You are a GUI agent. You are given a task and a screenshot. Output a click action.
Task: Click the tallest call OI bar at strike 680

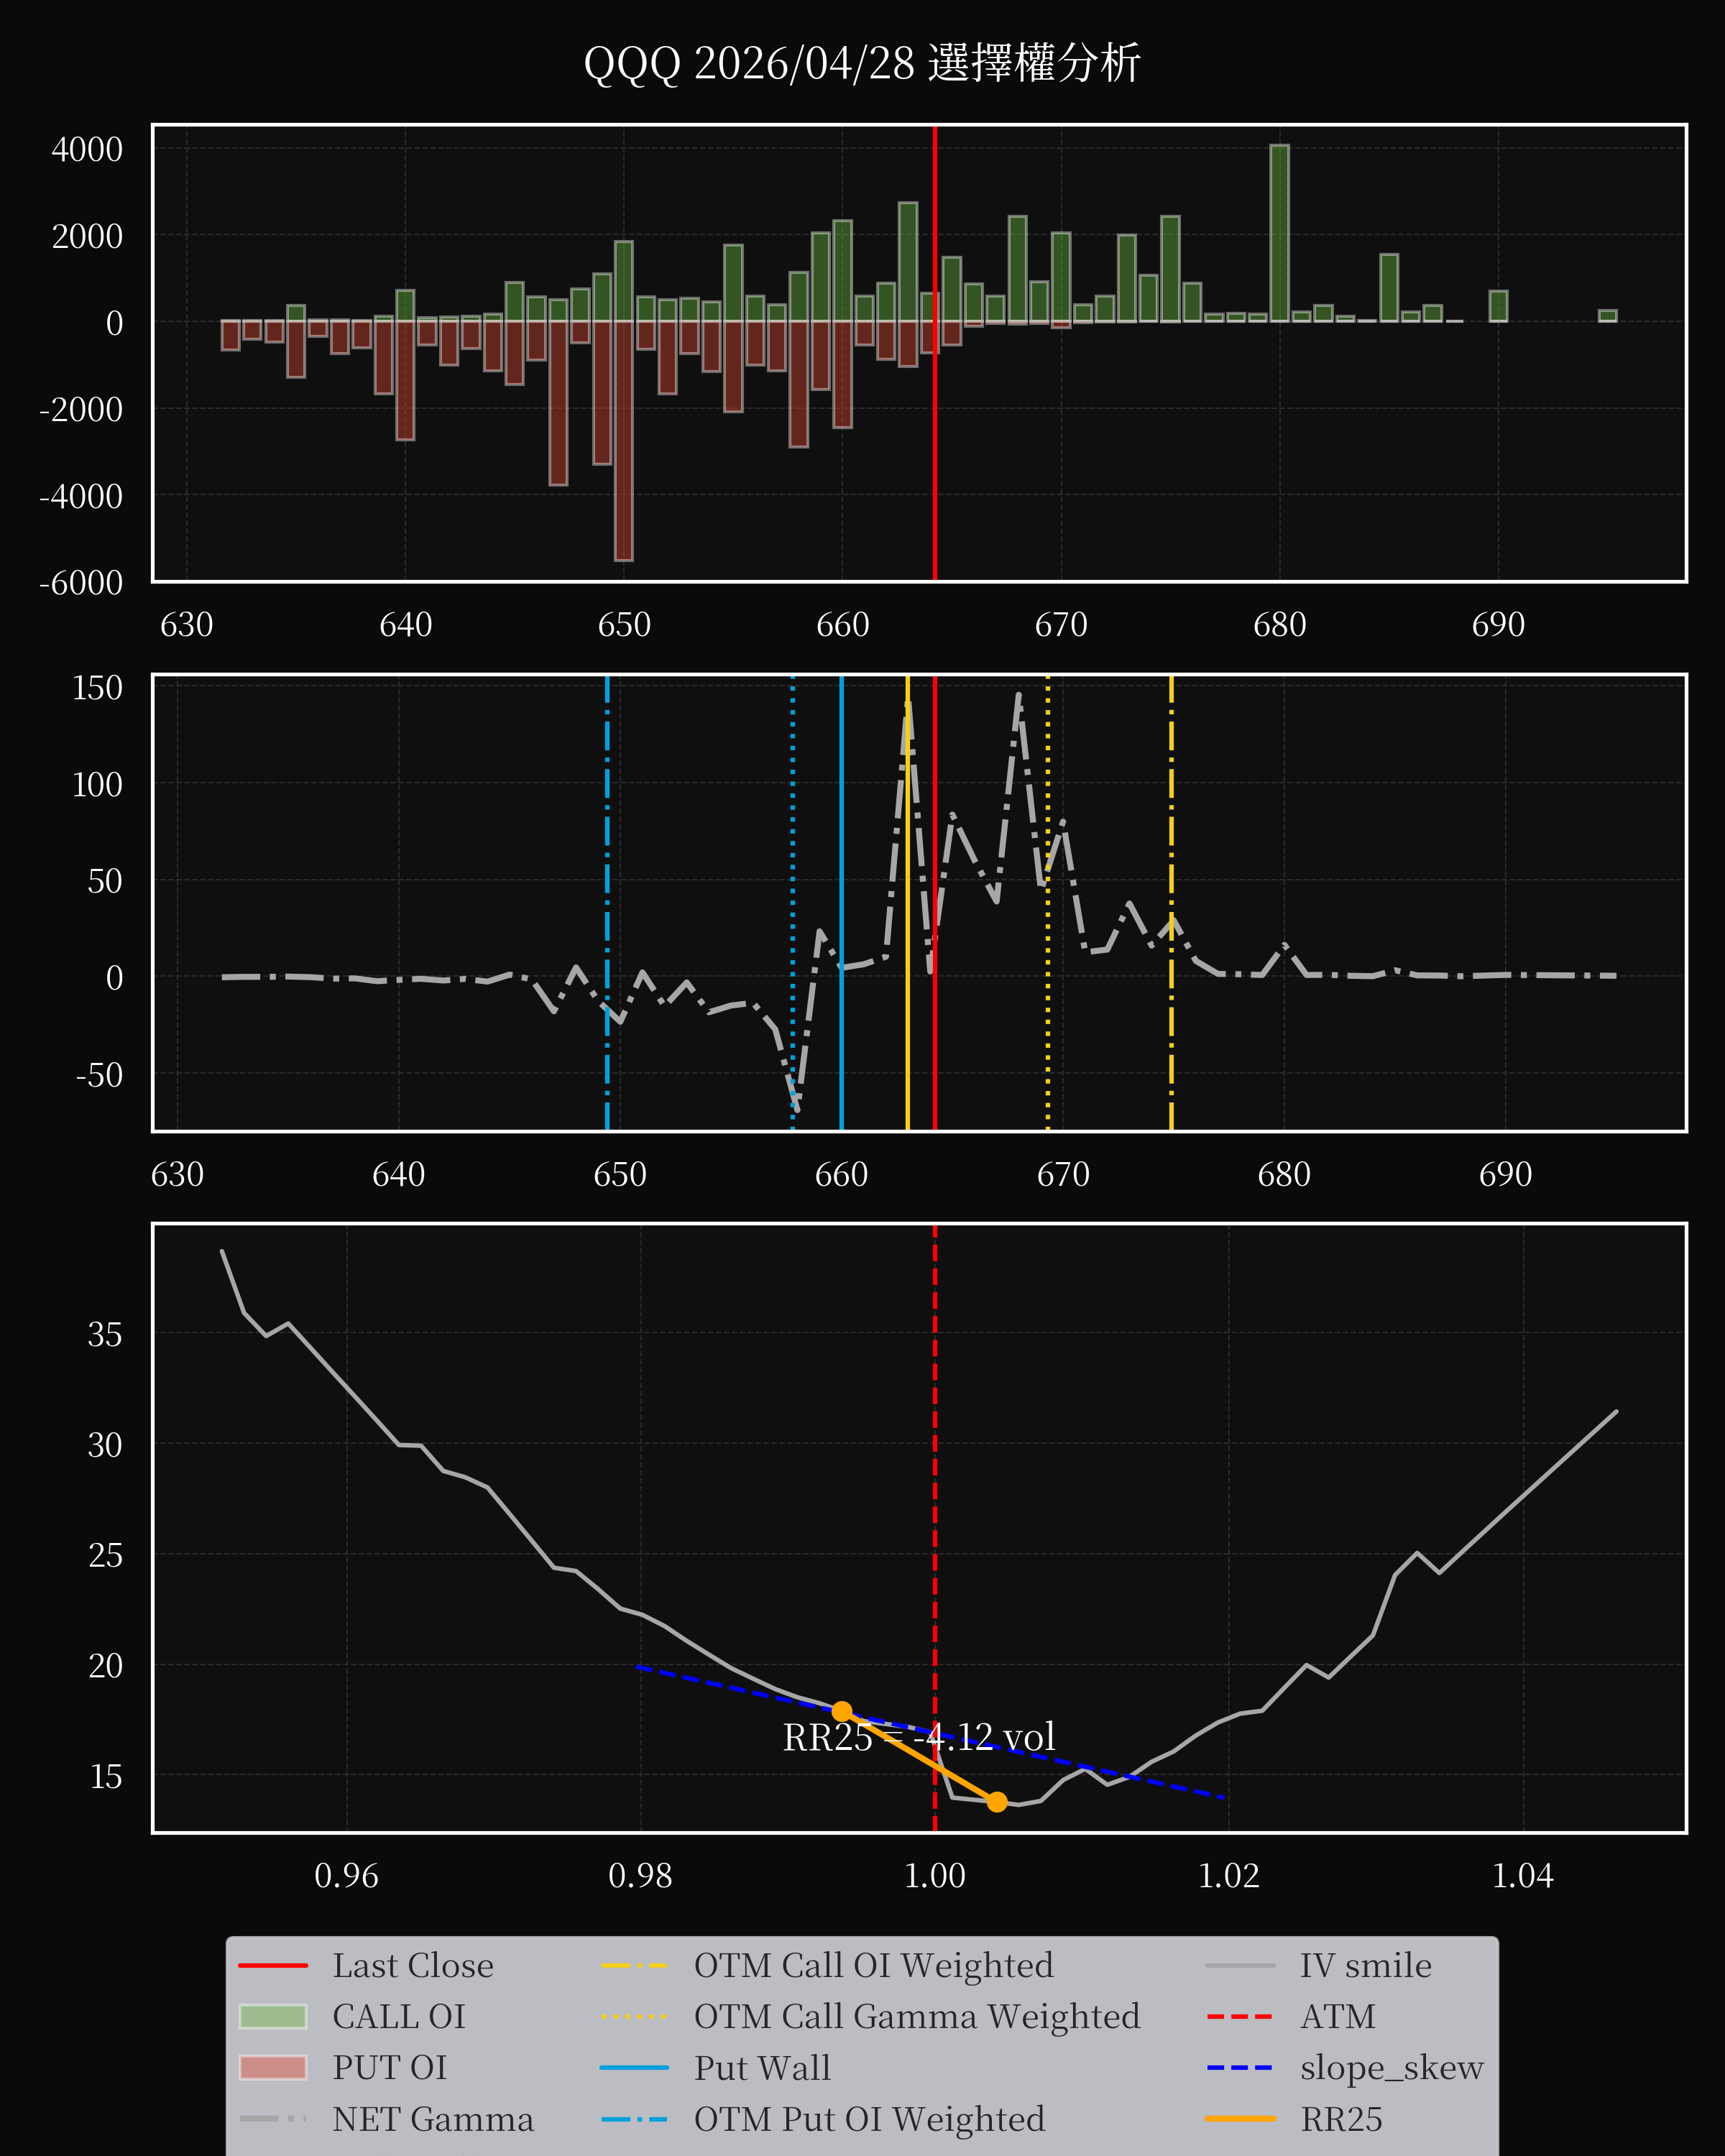pyautogui.click(x=1279, y=233)
